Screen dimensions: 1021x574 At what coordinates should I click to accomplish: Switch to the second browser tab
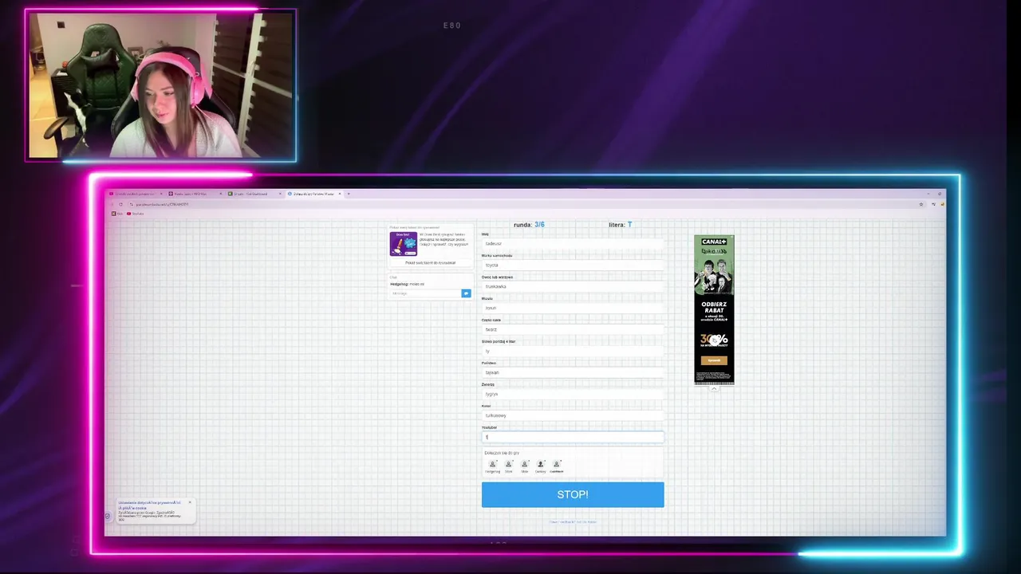[194, 194]
